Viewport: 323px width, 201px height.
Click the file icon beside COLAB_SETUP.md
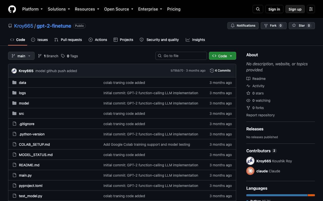click(x=14, y=144)
